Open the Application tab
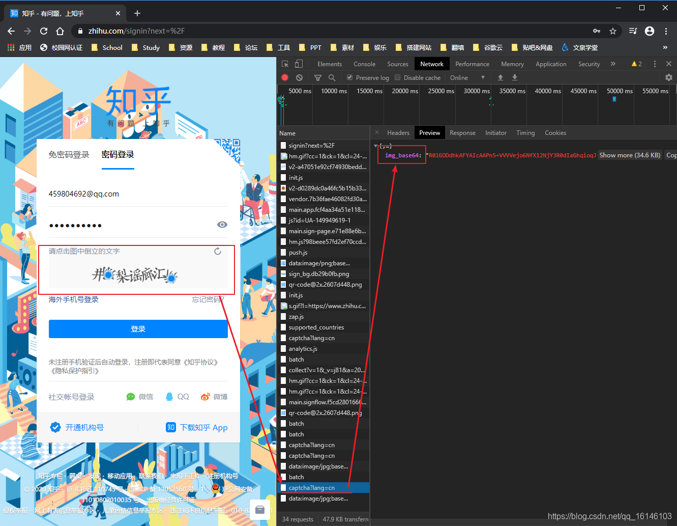Viewport: 677px width, 526px height. (551, 64)
